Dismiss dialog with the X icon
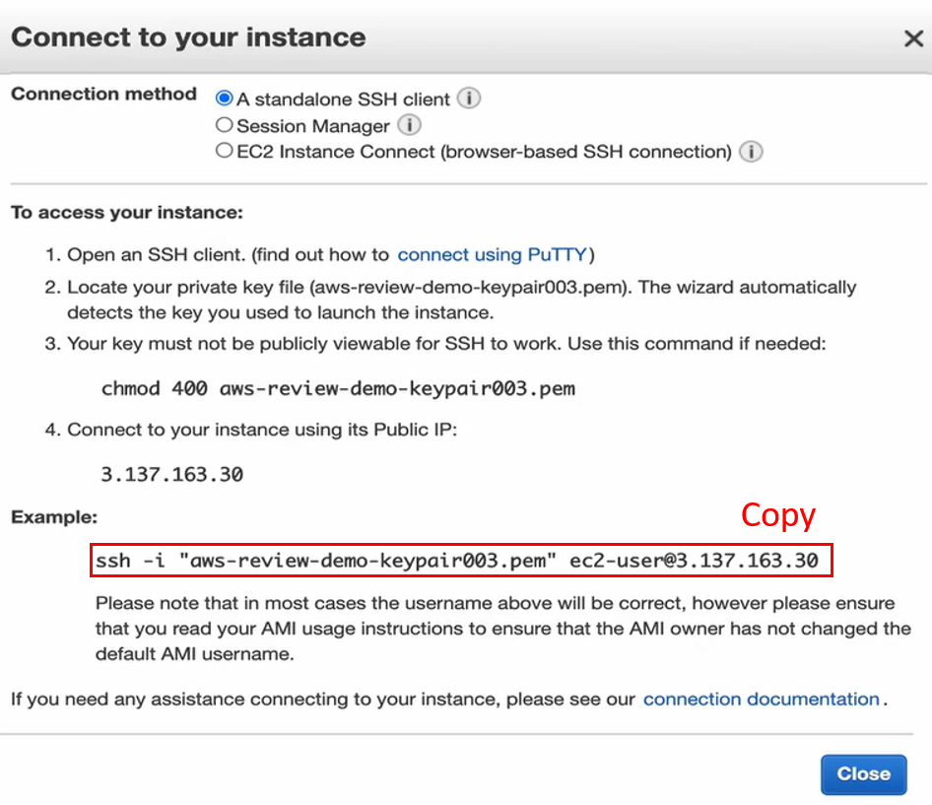Viewport: 932px width, 805px height. (x=912, y=38)
